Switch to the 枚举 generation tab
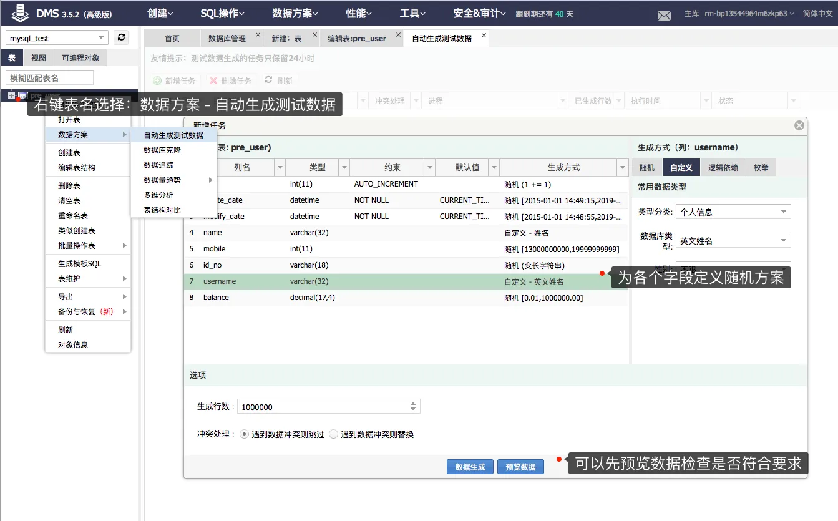Image resolution: width=838 pixels, height=521 pixels. click(x=761, y=168)
